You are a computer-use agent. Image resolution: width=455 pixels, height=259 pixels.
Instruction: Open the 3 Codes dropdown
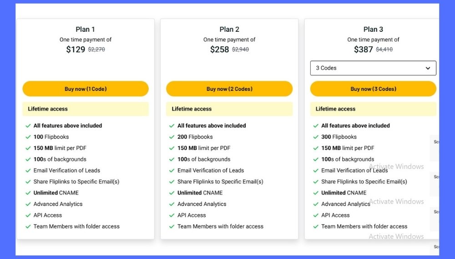tap(369, 68)
